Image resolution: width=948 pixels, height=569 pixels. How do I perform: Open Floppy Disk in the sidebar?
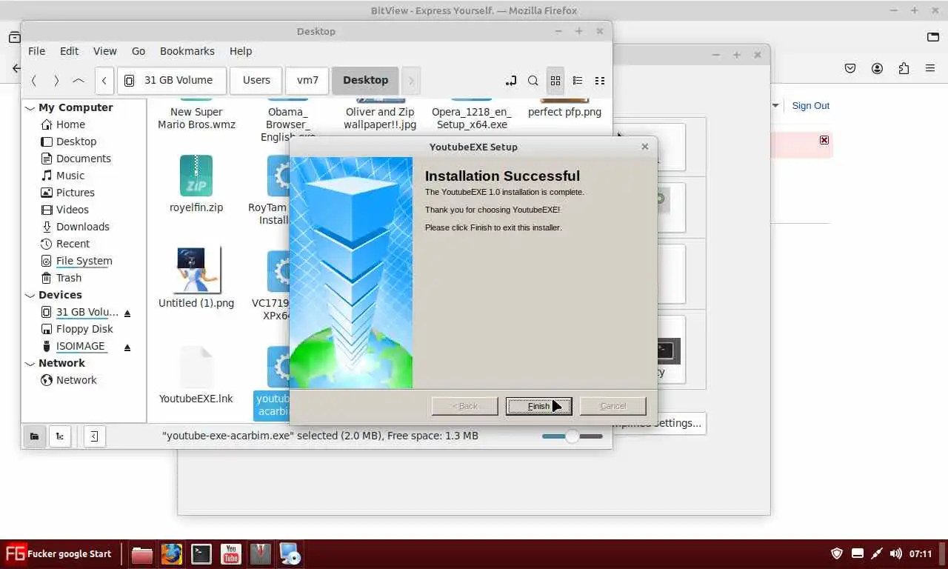click(84, 329)
